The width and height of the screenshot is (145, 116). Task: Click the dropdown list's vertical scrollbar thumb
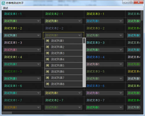(x=84, y=41)
